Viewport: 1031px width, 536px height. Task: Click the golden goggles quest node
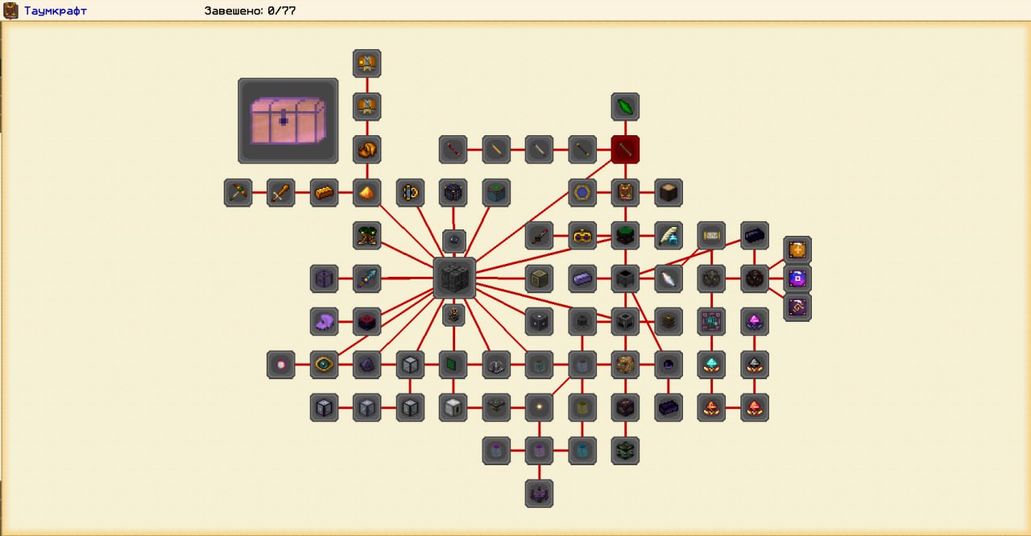pos(582,236)
